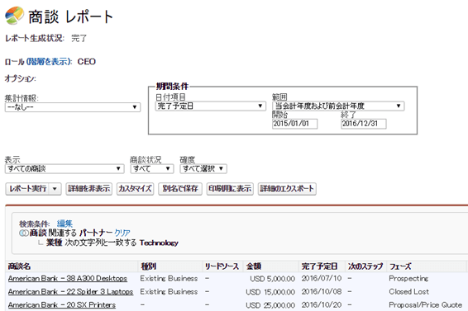The height and width of the screenshot is (311, 468).
Task: Open the 商談状況 dropdown showing すべて
Action: (152, 169)
